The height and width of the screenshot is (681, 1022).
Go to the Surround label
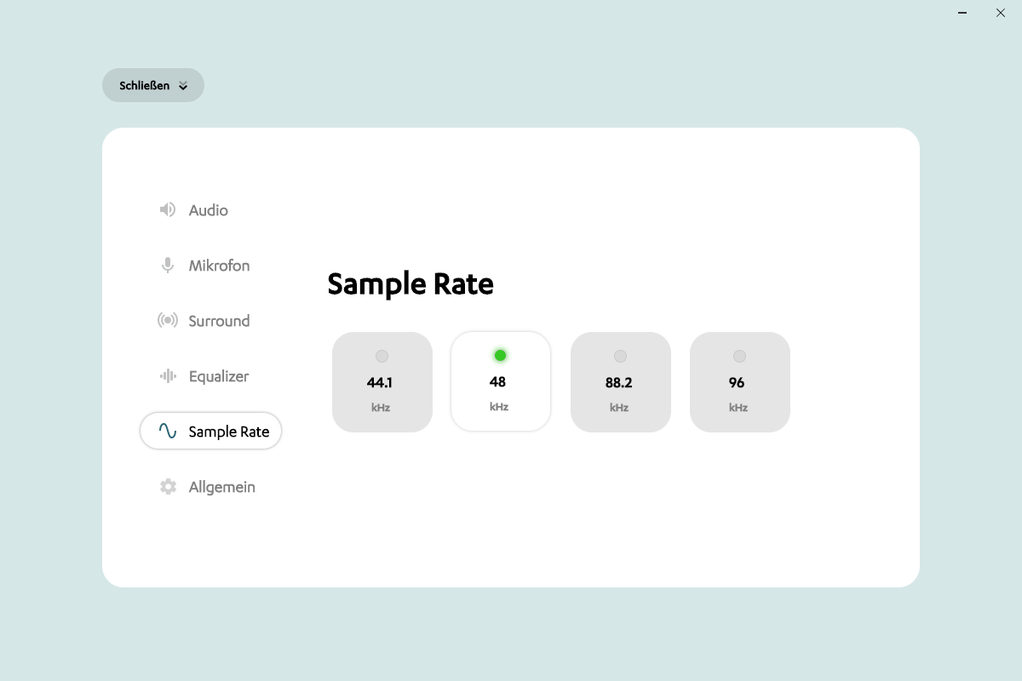(x=219, y=321)
